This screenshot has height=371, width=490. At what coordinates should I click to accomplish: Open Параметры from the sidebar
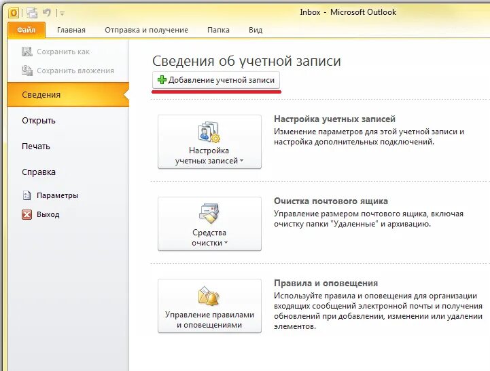tap(57, 195)
